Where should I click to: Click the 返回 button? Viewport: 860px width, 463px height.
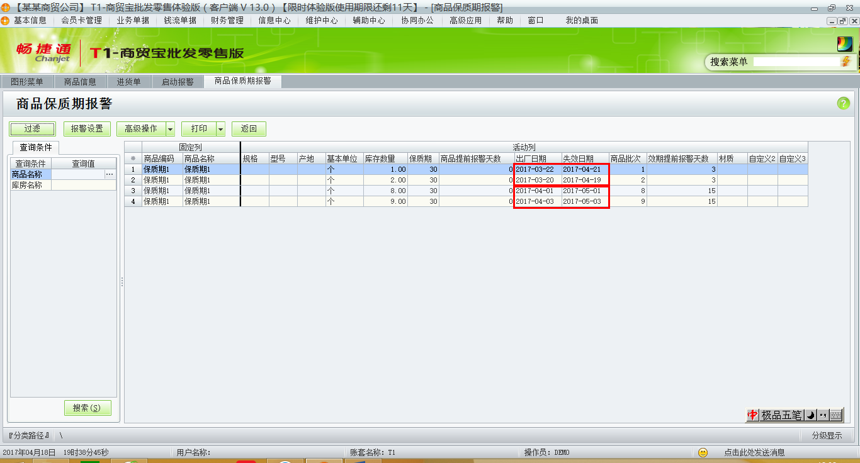pyautogui.click(x=249, y=129)
